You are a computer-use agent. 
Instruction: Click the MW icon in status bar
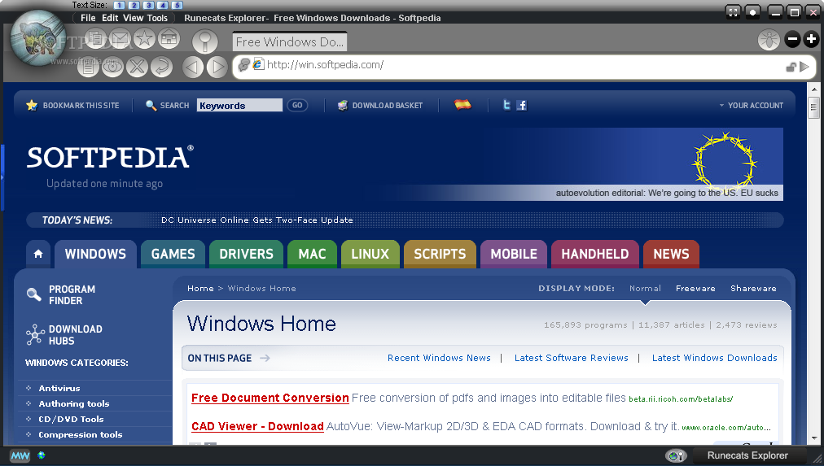(20, 456)
